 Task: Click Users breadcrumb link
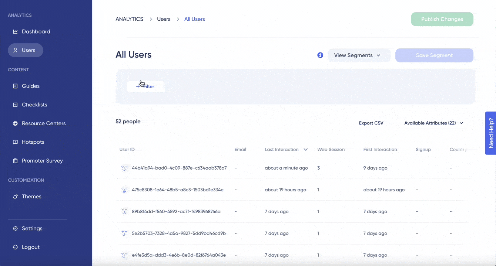[x=164, y=19]
